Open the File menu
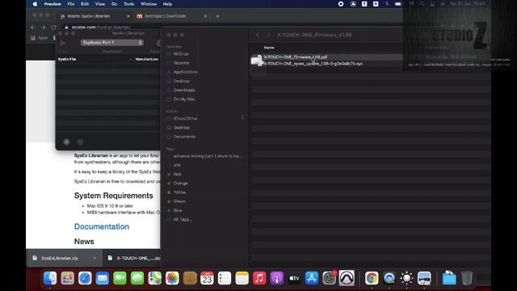Screen dimensions: 517x291 (x=71, y=4)
